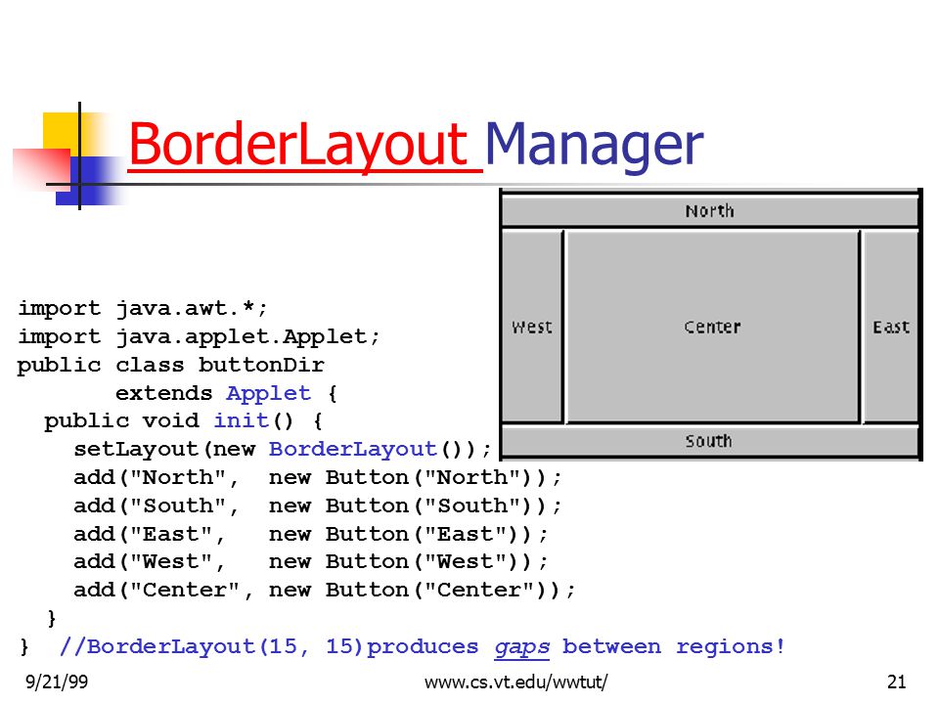Click the 'public class buttonDir' line
The image size is (939, 704).
171,365
